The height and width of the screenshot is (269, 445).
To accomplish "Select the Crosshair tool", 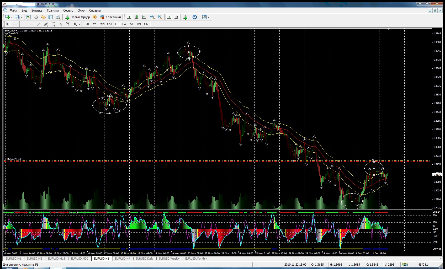I will (x=15, y=24).
